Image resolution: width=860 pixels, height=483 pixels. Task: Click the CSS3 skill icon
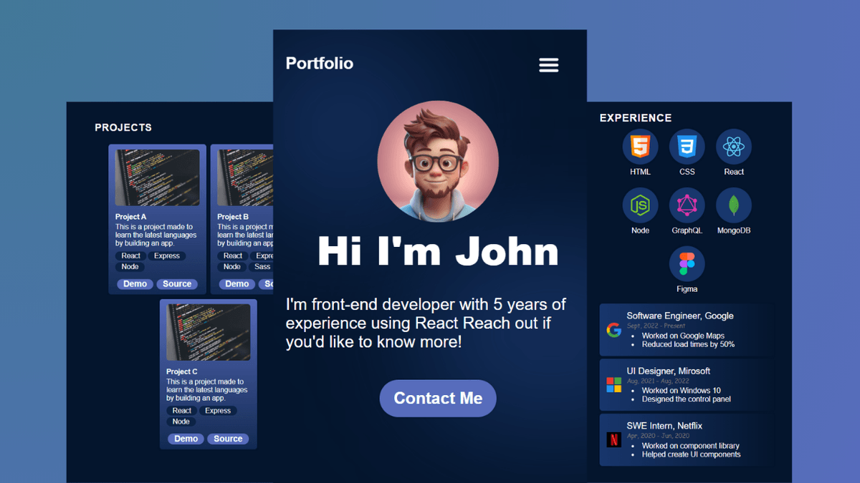tap(687, 147)
